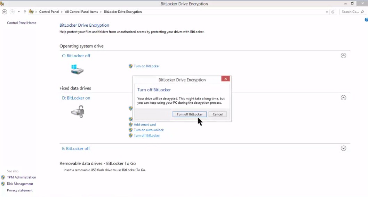
Task: Click the BitLocker Drive Encryption page heading
Action: click(84, 25)
